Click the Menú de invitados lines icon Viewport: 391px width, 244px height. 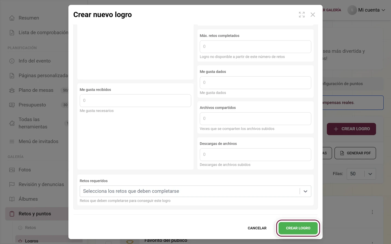coord(12,142)
